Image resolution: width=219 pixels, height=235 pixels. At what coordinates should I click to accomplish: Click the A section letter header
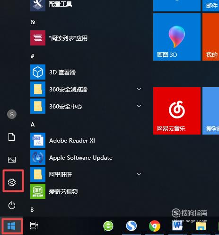click(x=33, y=125)
